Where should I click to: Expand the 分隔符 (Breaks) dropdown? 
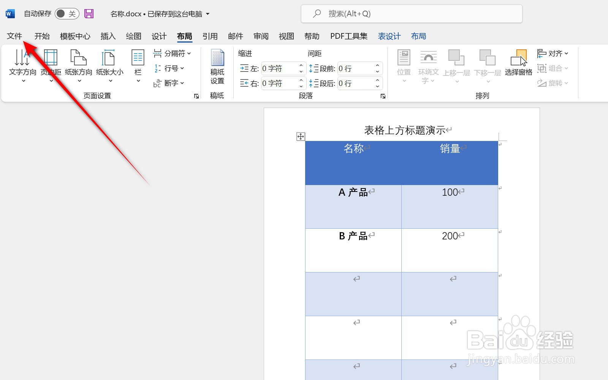point(189,53)
